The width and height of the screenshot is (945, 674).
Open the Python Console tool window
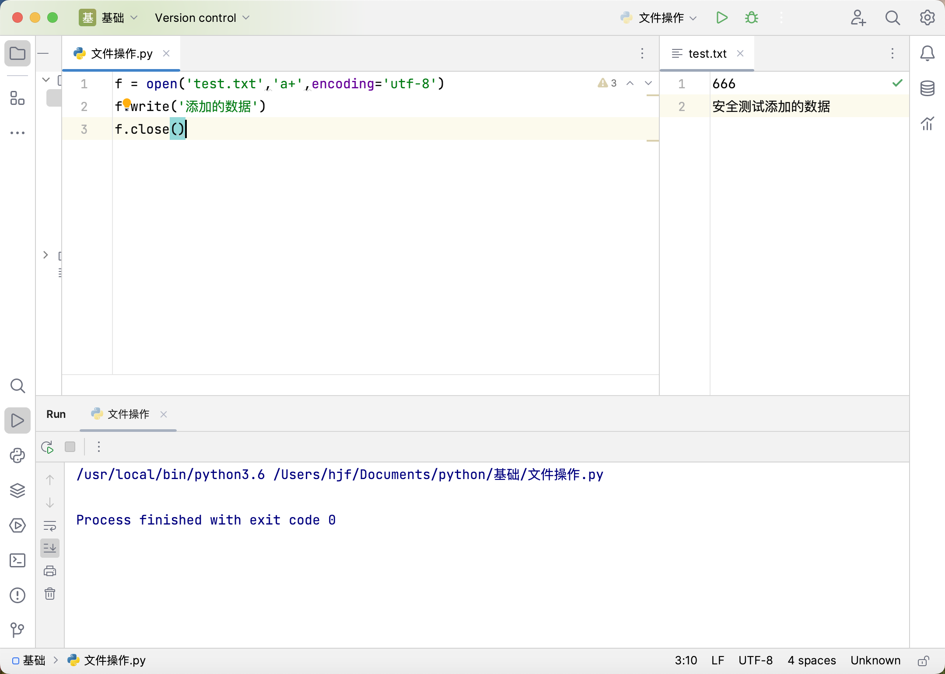coord(17,455)
